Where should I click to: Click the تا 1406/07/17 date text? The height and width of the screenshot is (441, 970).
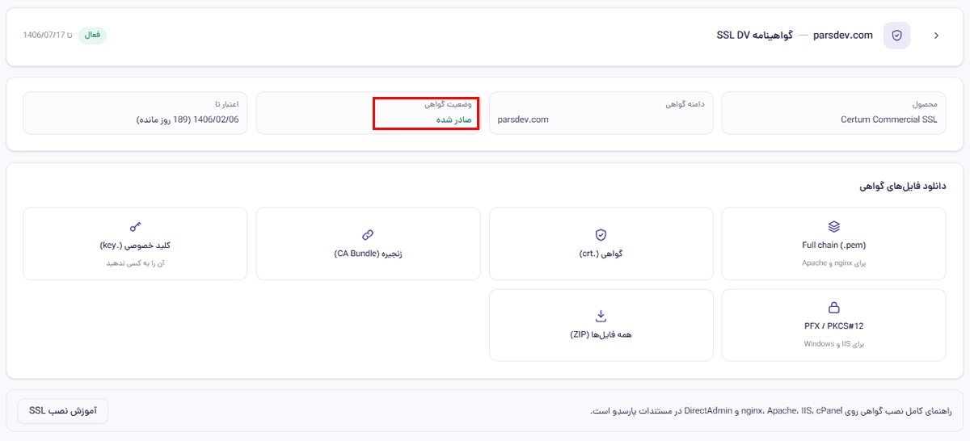[x=48, y=36]
